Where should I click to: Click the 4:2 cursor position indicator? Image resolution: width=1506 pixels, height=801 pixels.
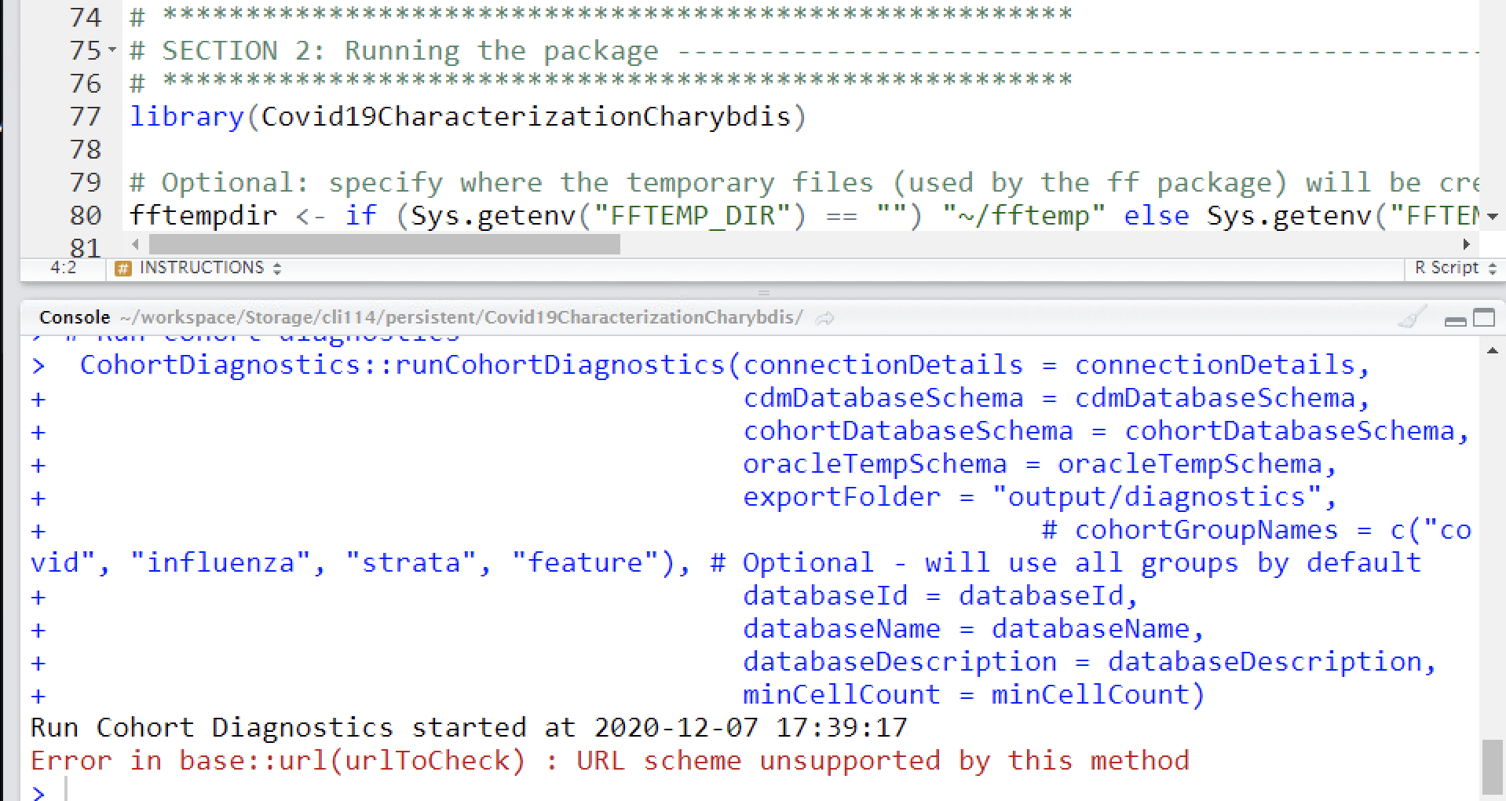(63, 268)
